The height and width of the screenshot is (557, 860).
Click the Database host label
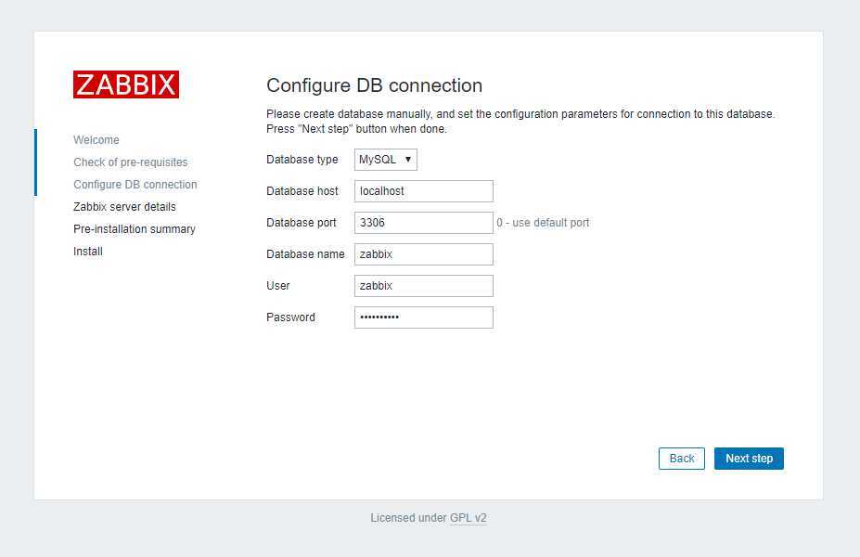coord(302,191)
